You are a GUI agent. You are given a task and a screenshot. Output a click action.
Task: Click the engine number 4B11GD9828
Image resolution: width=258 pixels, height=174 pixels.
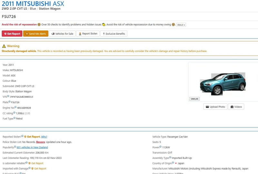click(24, 108)
